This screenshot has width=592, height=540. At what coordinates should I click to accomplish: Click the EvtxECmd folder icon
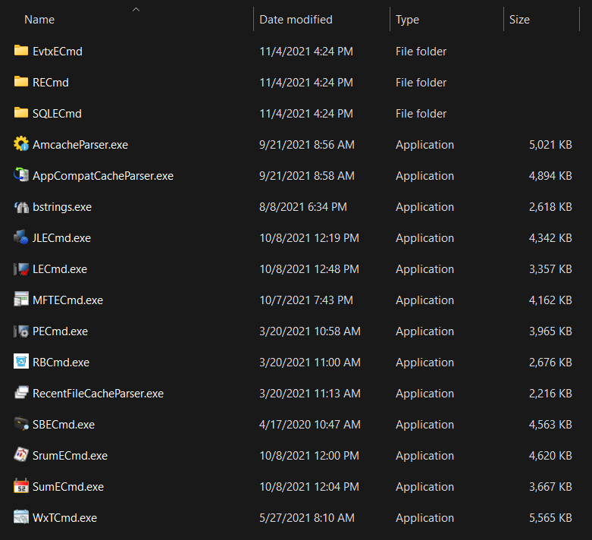click(21, 51)
